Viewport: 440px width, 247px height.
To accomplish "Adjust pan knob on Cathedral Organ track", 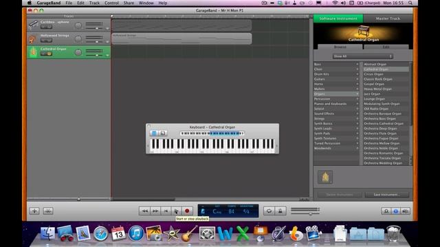I will click(x=78, y=52).
